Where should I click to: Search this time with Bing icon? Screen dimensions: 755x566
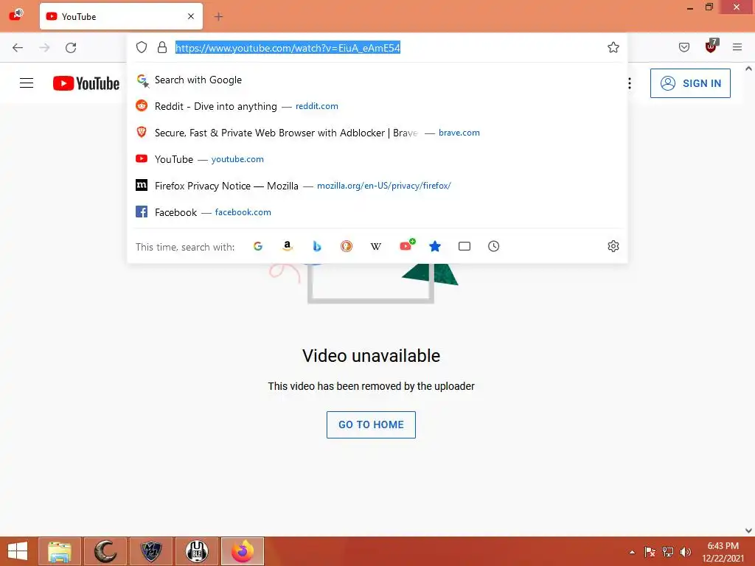[x=317, y=246]
